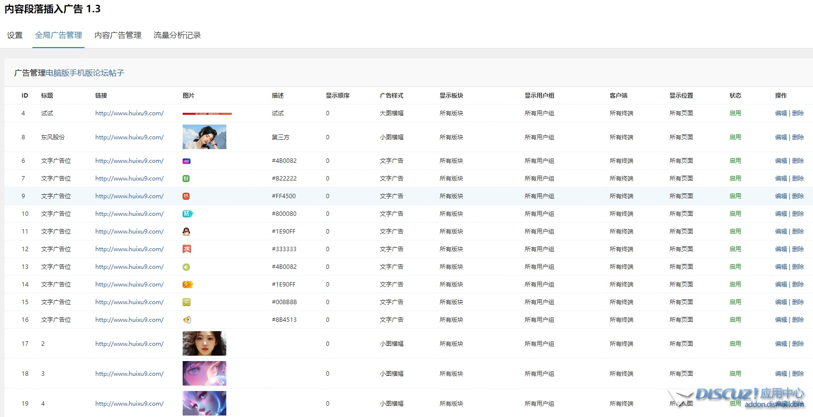
Task: Open the 设置 tab
Action: coord(15,35)
